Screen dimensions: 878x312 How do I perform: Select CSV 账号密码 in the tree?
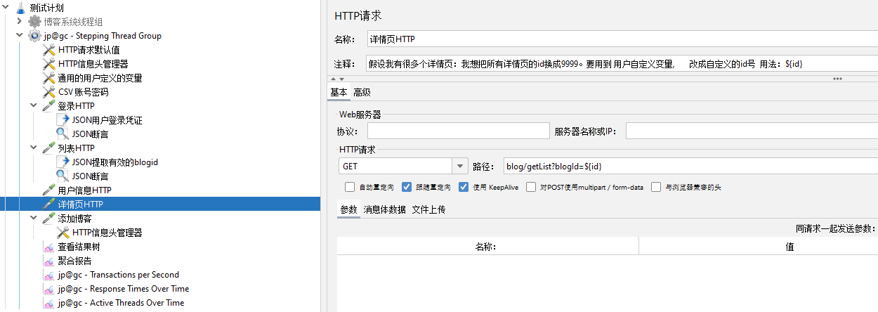click(x=83, y=92)
